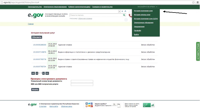Go to the previous results page

pos(37,73)
